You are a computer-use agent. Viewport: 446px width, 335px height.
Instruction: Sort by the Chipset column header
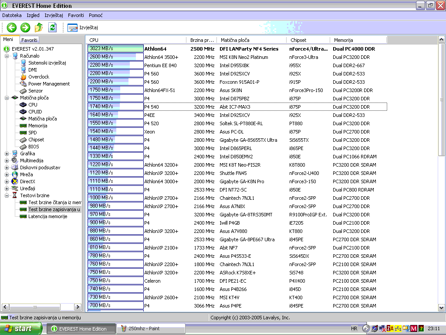pyautogui.click(x=299, y=40)
